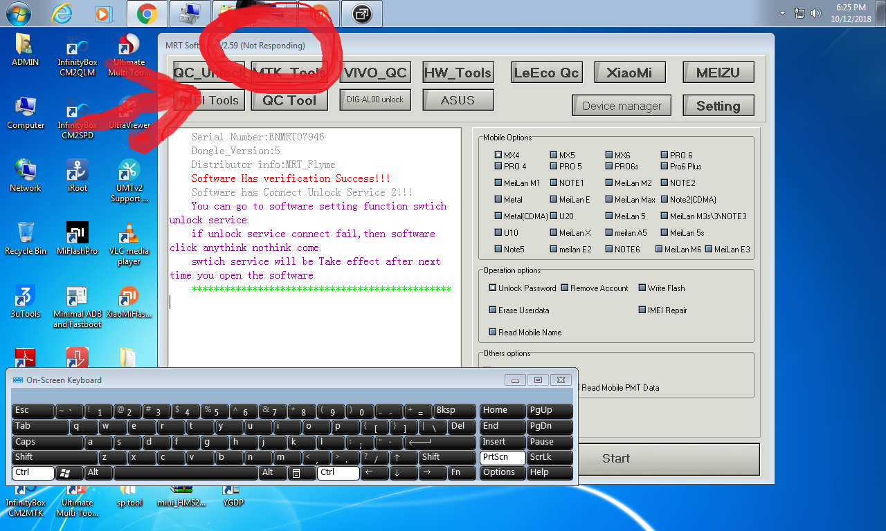The width and height of the screenshot is (886, 531).
Task: Open the MTK_Tools section
Action: pos(289,73)
